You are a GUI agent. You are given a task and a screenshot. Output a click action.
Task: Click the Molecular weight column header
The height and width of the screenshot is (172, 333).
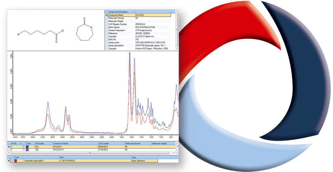[163, 143]
